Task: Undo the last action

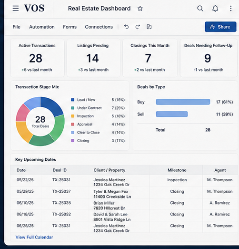Action: tap(126, 27)
